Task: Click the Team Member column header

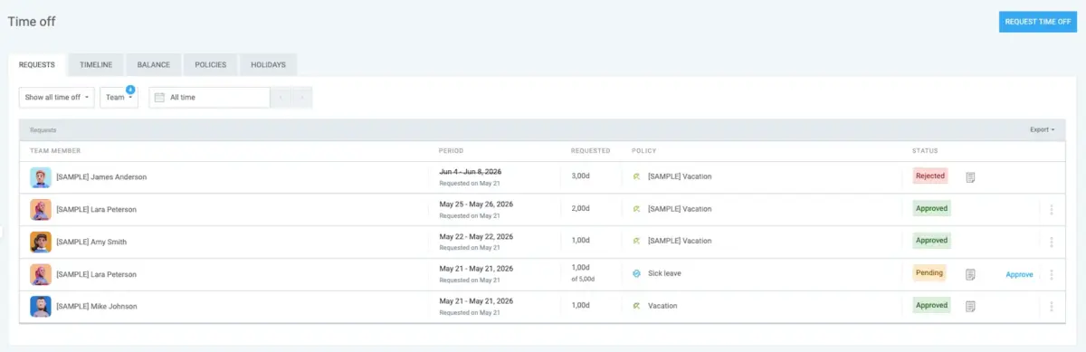Action: click(x=55, y=151)
